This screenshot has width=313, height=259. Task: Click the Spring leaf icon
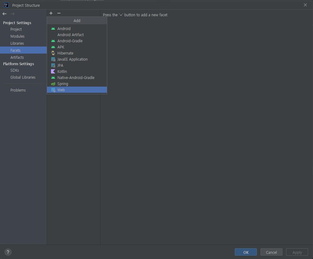click(53, 84)
